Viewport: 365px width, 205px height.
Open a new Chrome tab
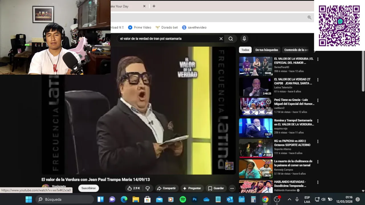[x=154, y=6]
